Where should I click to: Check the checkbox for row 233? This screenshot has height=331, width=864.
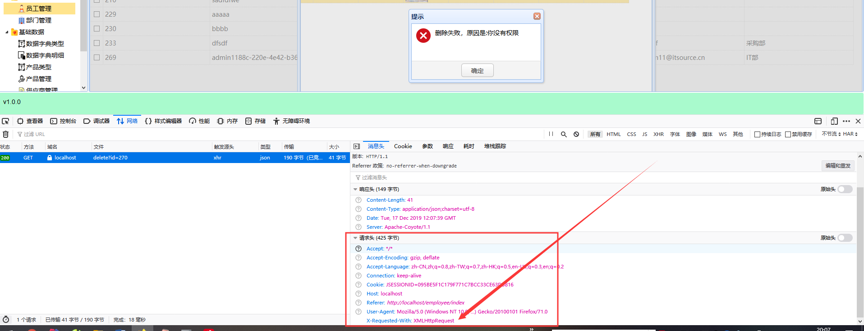tap(97, 43)
